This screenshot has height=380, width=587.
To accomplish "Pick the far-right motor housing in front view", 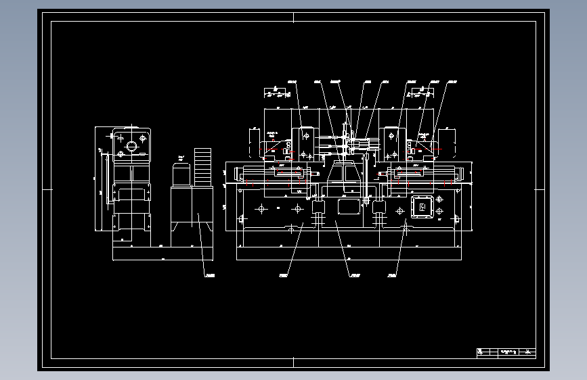I will click(447, 142).
